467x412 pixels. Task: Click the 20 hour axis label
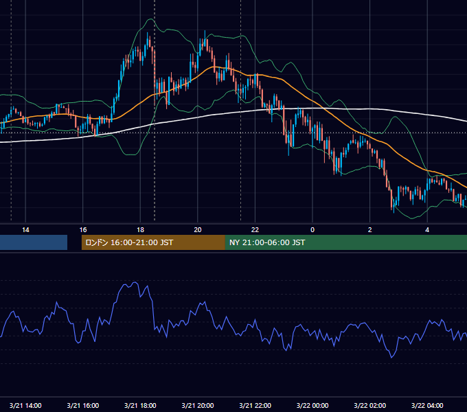coord(198,229)
